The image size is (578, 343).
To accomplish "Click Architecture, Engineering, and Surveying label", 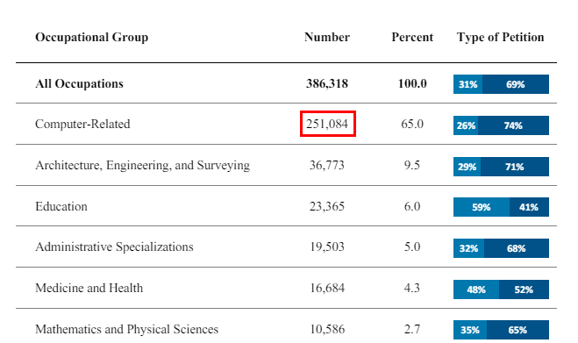I will [x=142, y=165].
